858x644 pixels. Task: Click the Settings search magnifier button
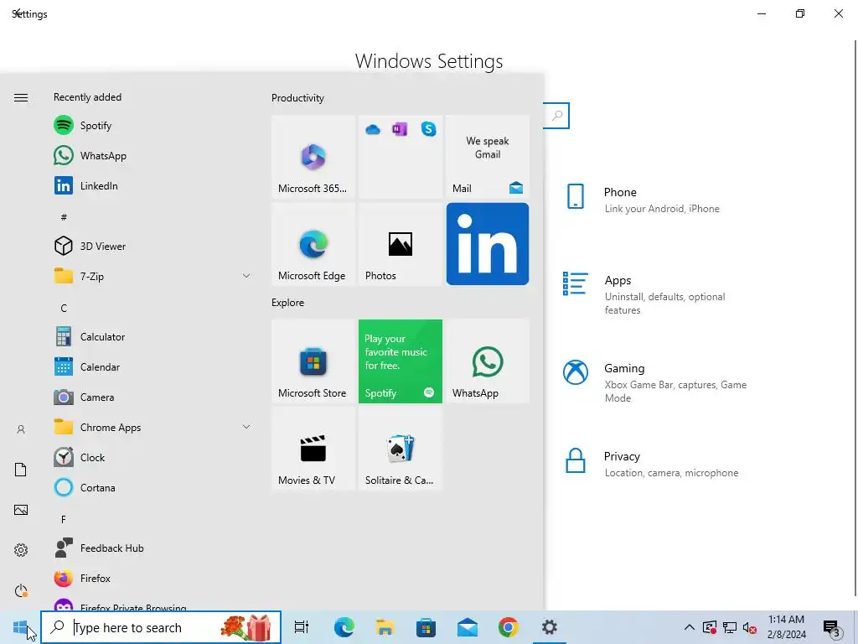point(557,116)
